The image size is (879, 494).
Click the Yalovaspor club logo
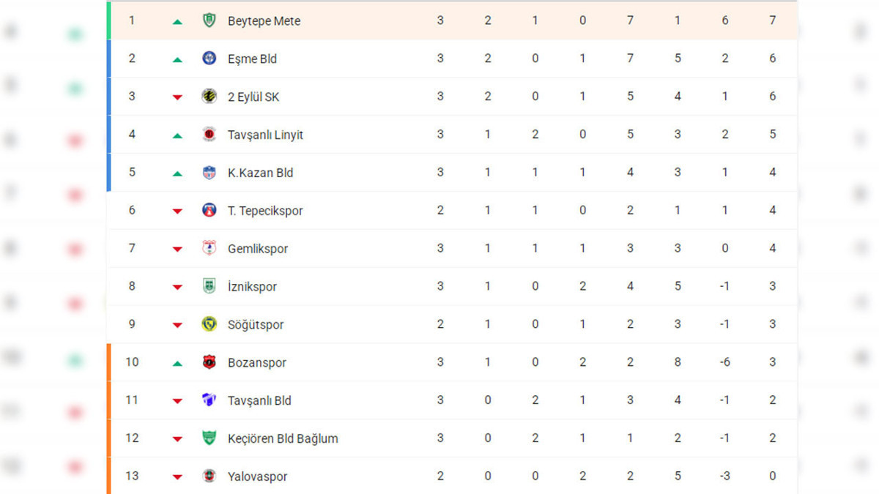(209, 476)
